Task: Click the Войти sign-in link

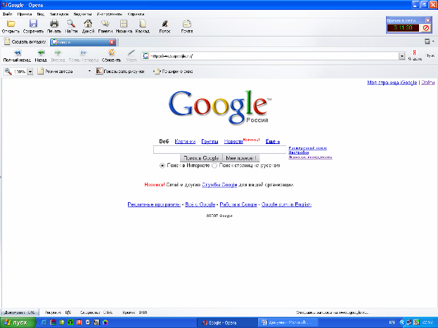Action: pyautogui.click(x=427, y=83)
